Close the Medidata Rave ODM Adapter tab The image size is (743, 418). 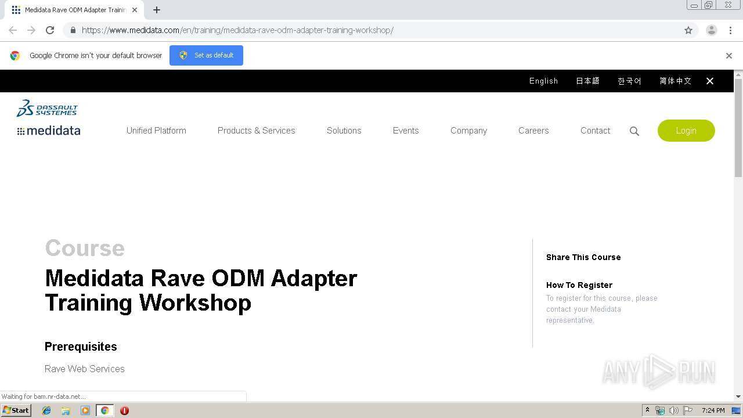point(135,10)
